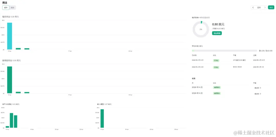Open the first listed invoice's chevron arrow
Viewport: 276px width, 137px height.
(260, 88)
